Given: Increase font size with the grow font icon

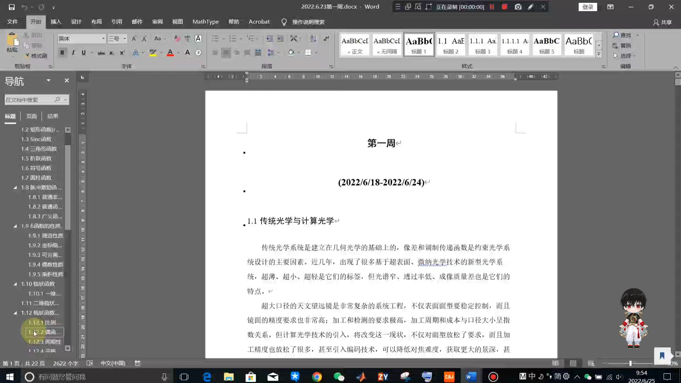Looking at the screenshot, I should click(134, 38).
